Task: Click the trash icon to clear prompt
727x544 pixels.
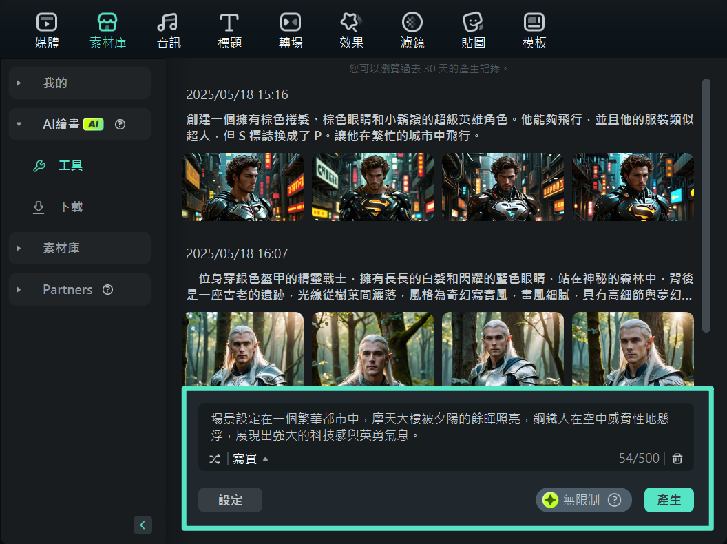Action: [677, 458]
